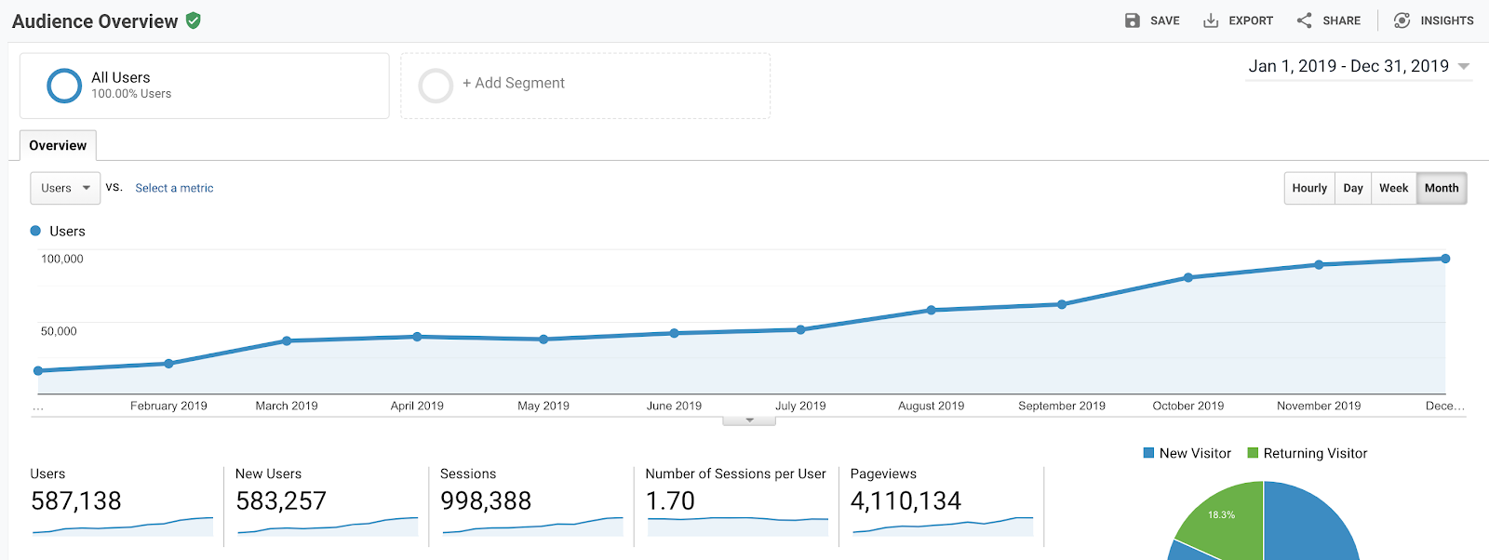Click the New Users sparkline chart
1489x560 pixels.
click(328, 527)
